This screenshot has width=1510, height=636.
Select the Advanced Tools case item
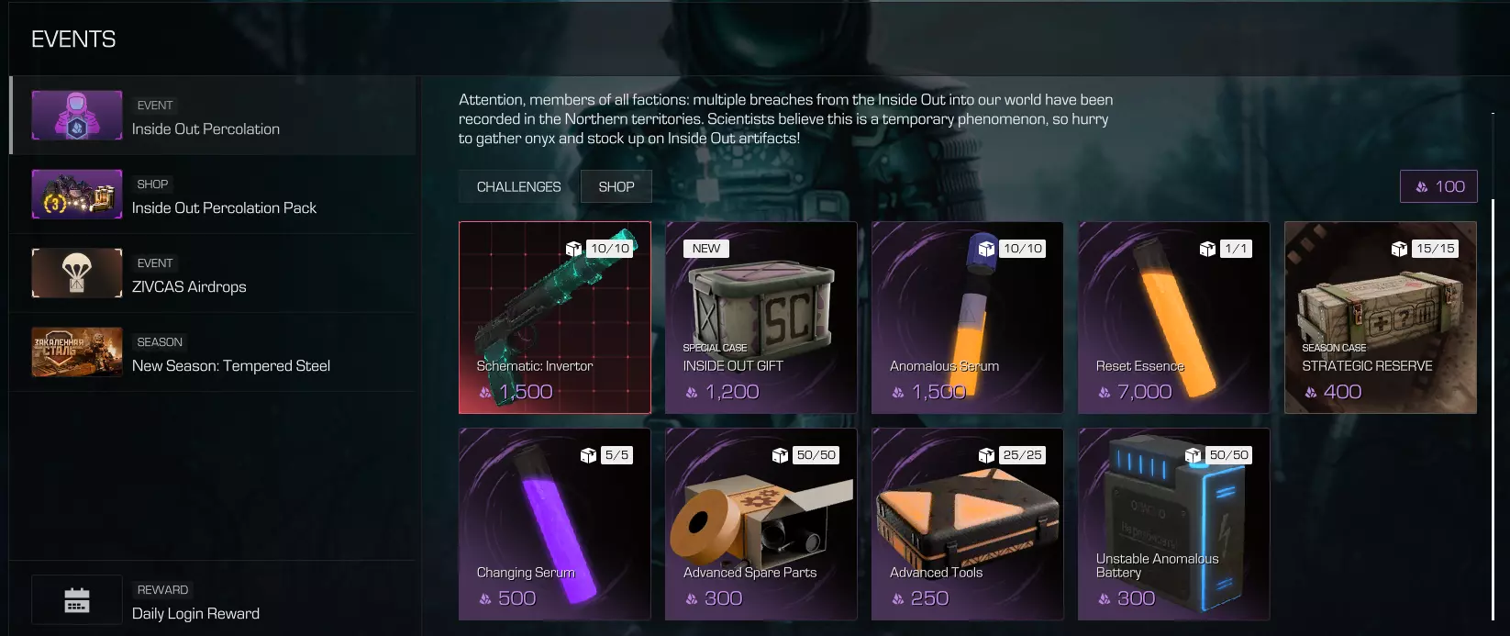click(968, 524)
